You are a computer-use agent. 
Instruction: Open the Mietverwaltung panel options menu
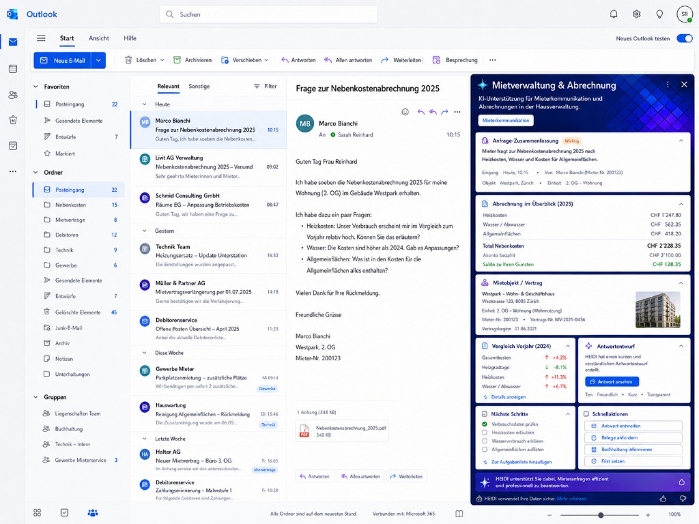tap(668, 85)
